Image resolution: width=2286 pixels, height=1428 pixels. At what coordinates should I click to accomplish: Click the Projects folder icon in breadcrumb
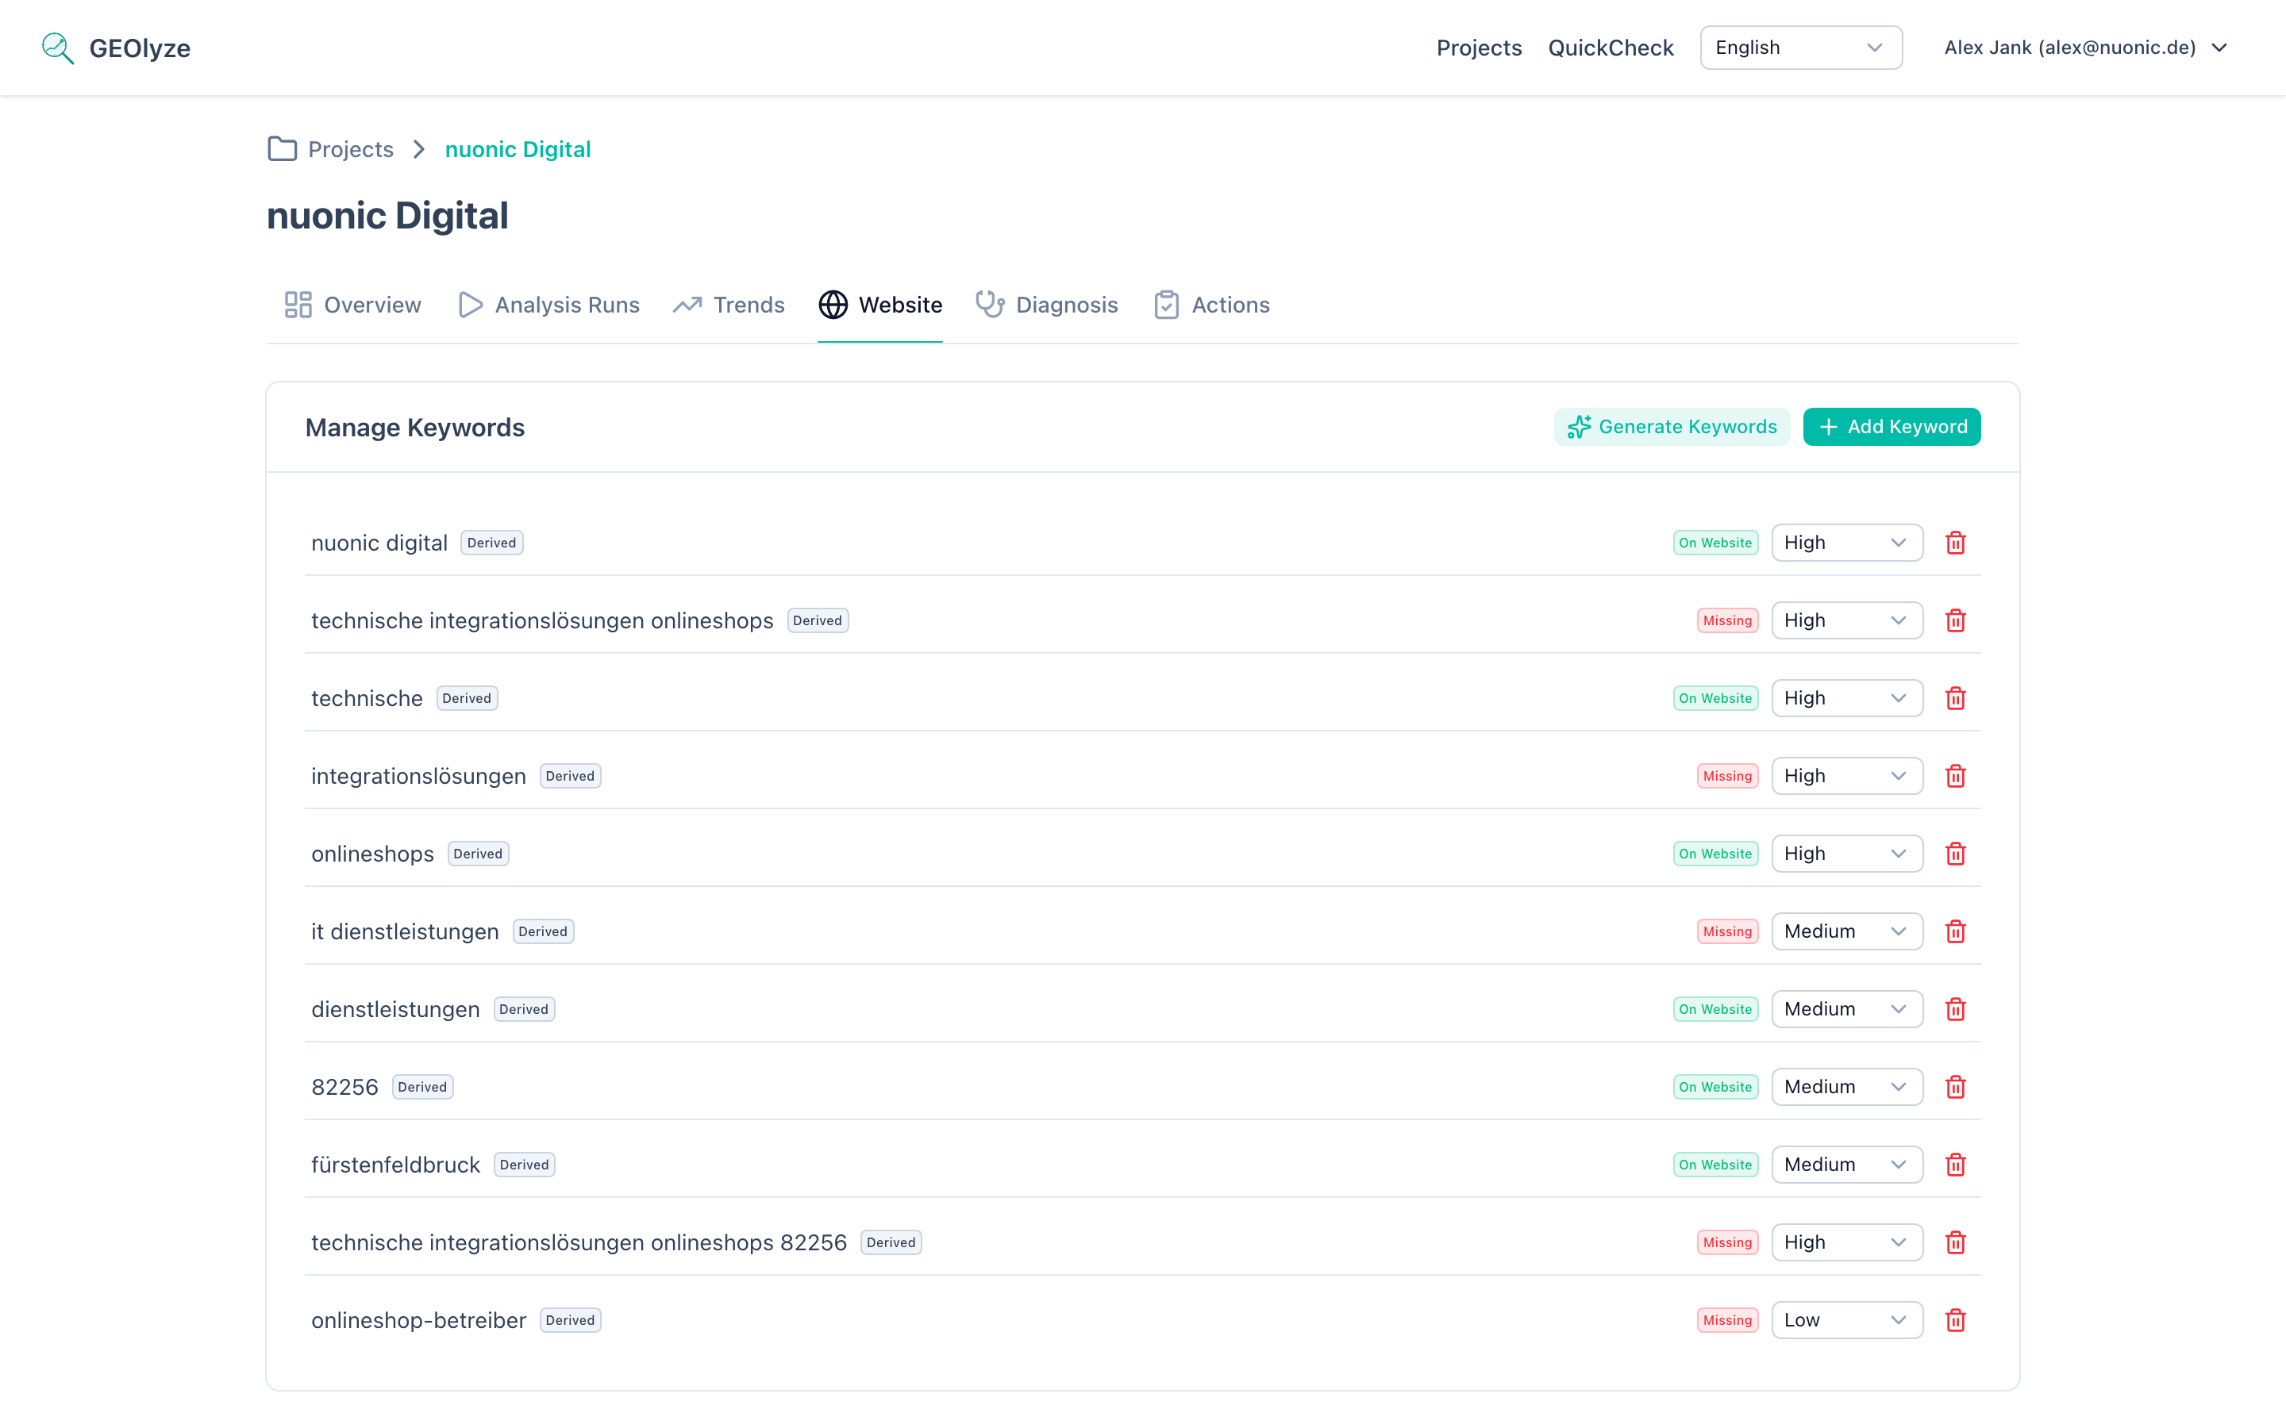click(x=282, y=149)
